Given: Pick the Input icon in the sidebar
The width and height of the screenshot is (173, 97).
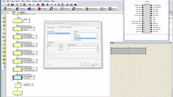Looking at the screenshot, I should (x=4, y=18).
